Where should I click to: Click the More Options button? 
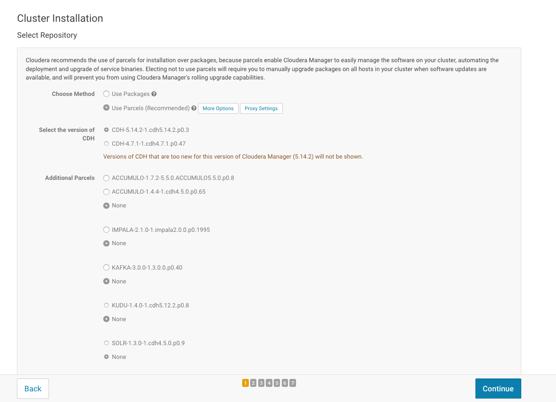pos(218,108)
